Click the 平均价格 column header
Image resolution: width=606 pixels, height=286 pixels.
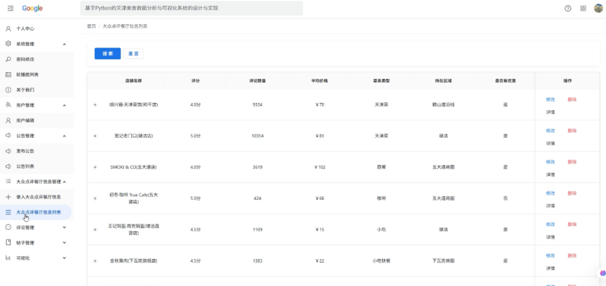320,81
